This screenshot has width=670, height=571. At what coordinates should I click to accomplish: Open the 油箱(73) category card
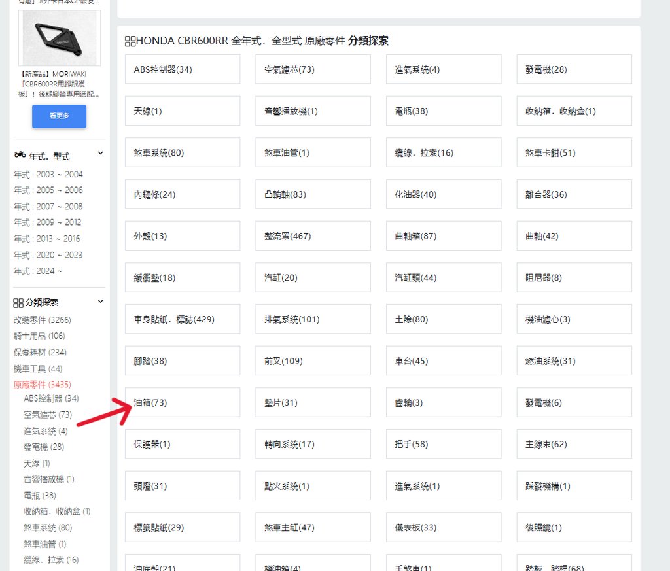coord(183,402)
